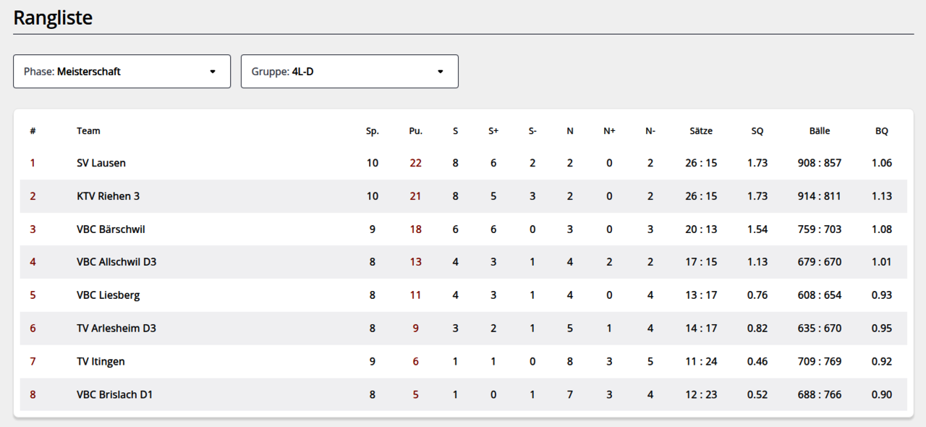
Task: Click the SQ column header
Action: pyautogui.click(x=757, y=131)
